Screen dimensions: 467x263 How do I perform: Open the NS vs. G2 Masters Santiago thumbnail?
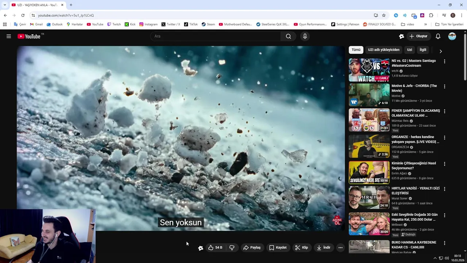[x=369, y=70]
